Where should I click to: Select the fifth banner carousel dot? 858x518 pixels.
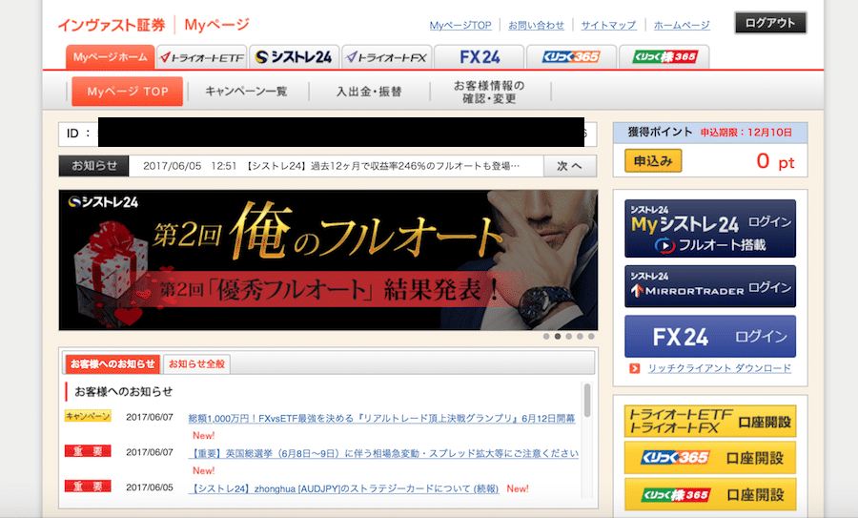[591, 336]
